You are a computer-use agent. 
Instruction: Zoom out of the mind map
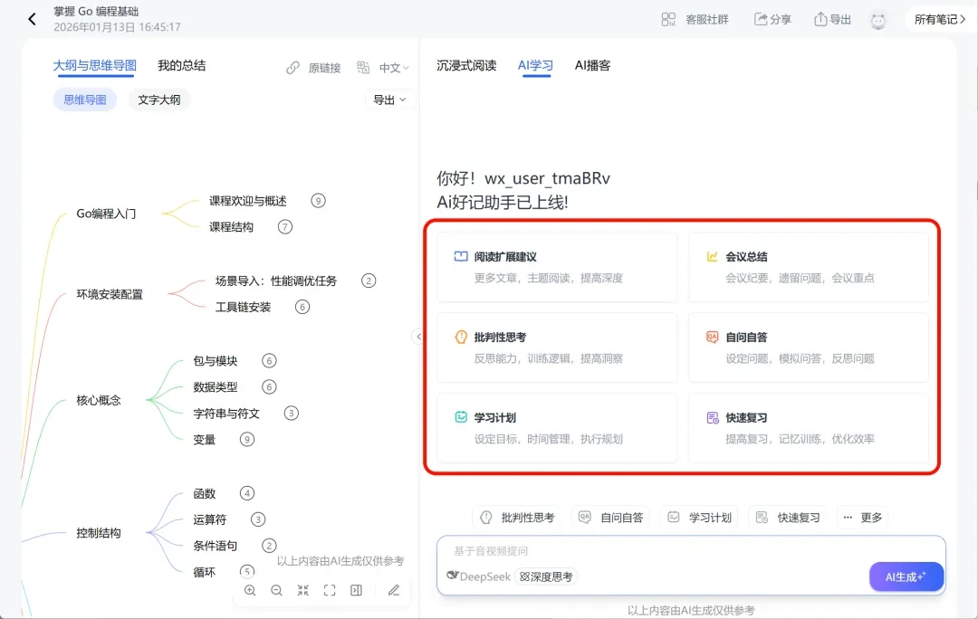[276, 590]
